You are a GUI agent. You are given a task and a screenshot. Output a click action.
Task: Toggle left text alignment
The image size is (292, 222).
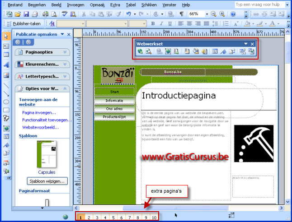[x=181, y=23]
